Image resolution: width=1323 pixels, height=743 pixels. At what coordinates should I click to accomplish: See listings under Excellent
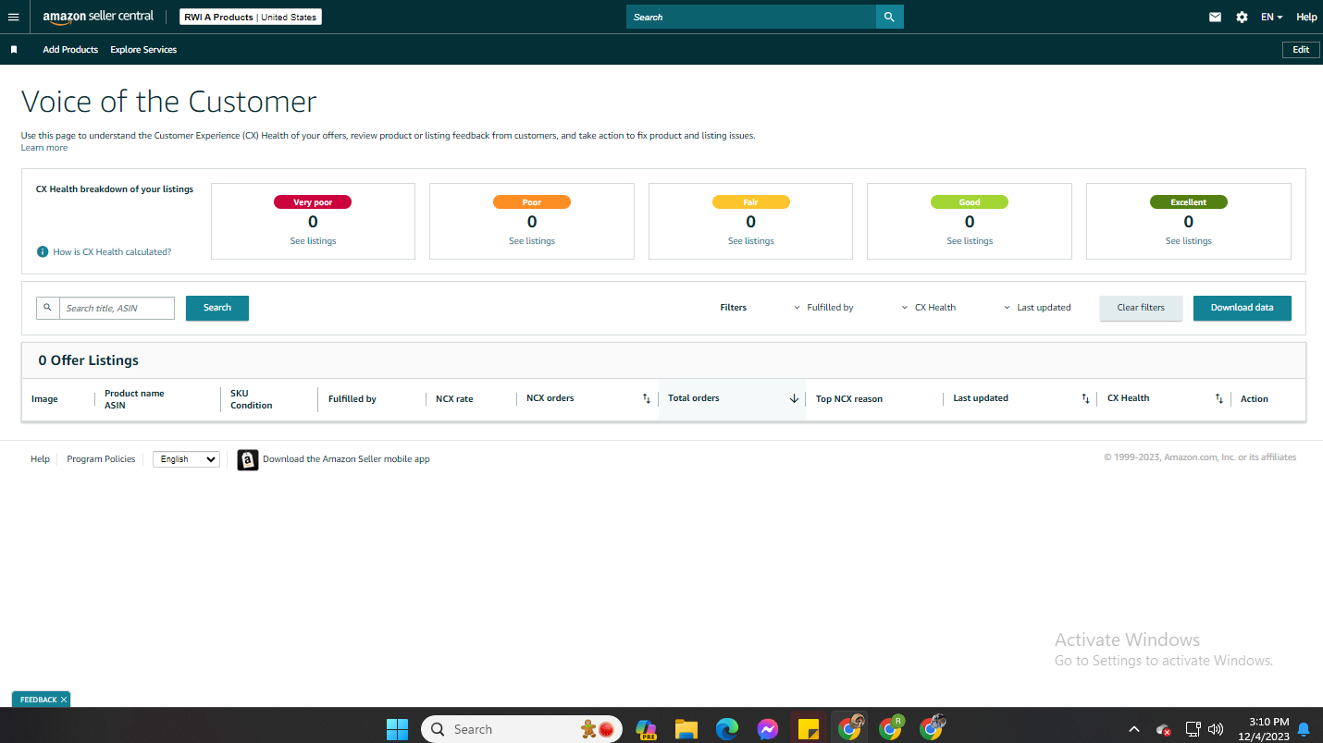point(1189,241)
